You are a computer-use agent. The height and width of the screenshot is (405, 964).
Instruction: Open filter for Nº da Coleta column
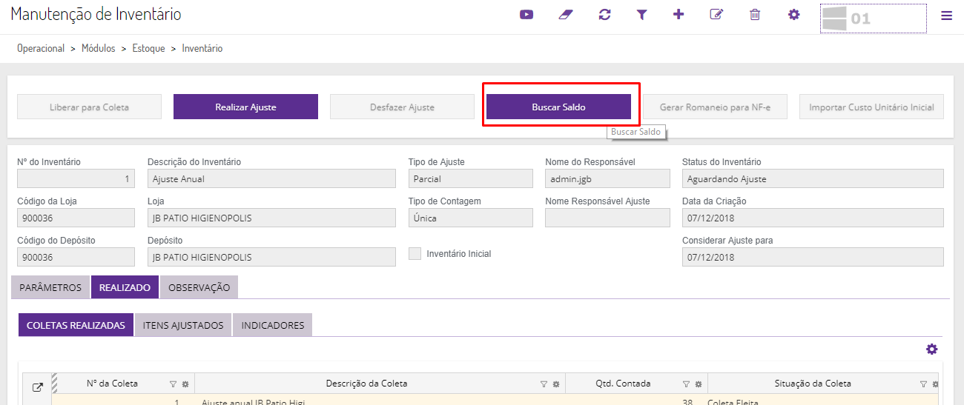pos(173,384)
